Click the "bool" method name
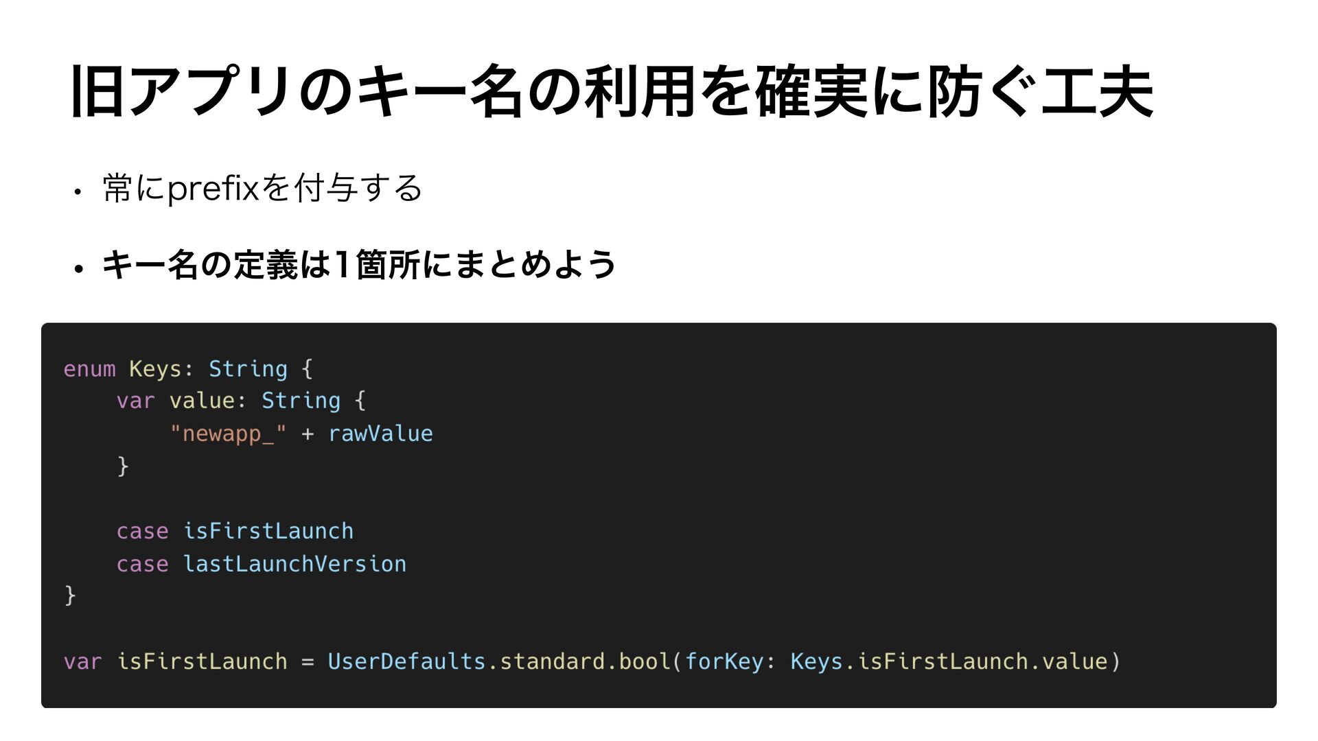This screenshot has width=1318, height=741. (644, 661)
